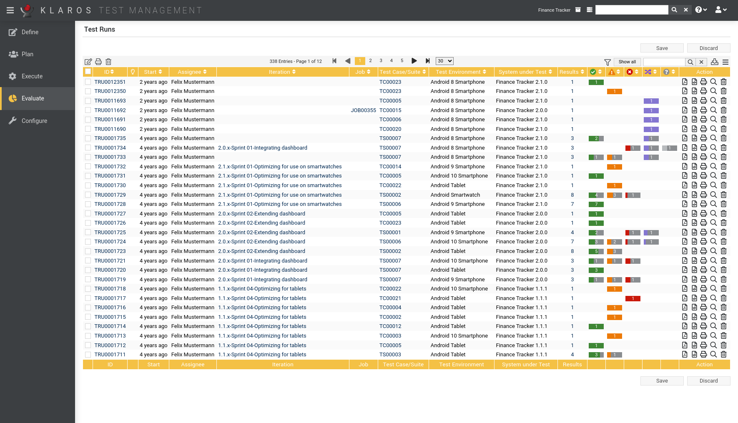
Task: Click the export table download icon
Action: pyautogui.click(x=715, y=62)
